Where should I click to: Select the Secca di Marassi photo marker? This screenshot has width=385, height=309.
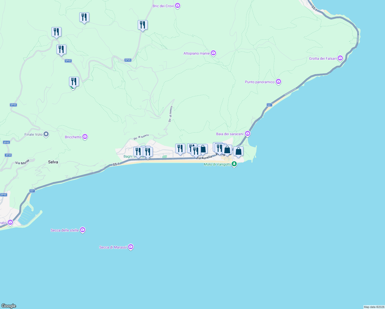point(130,247)
